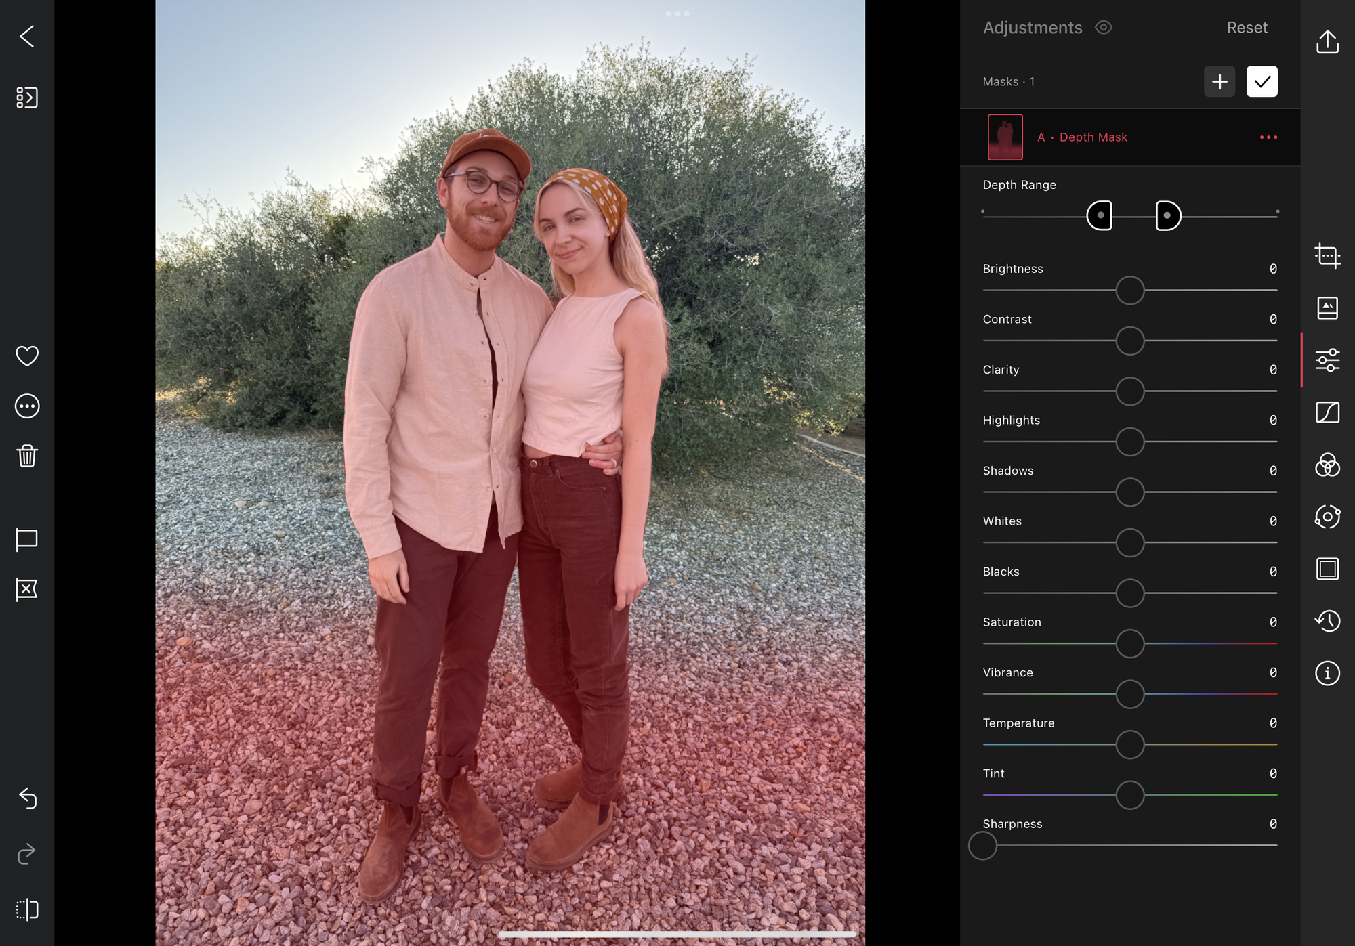Tap the share export icon
The width and height of the screenshot is (1355, 946).
[x=1327, y=42]
